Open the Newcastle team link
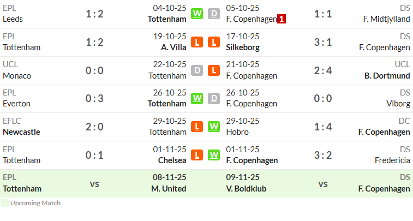413x221 pixels. pos(22,132)
